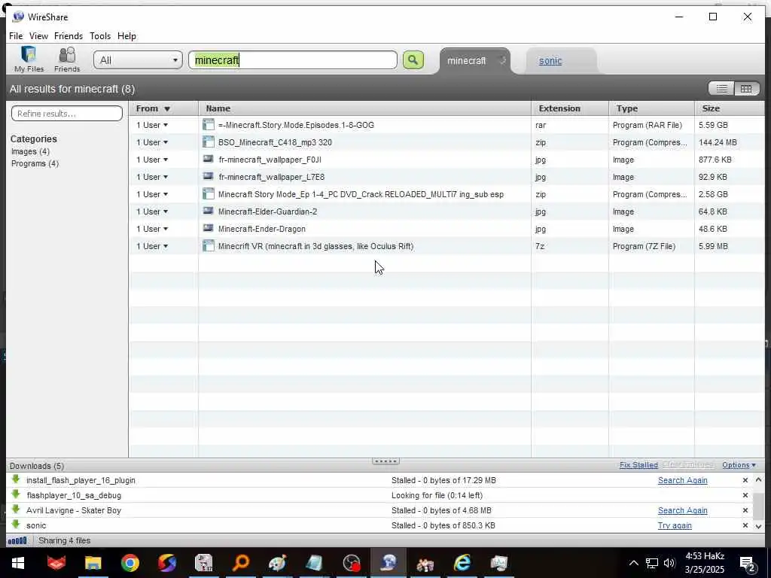Cancel the sonic download
This screenshot has width=771, height=578.
pyautogui.click(x=745, y=525)
